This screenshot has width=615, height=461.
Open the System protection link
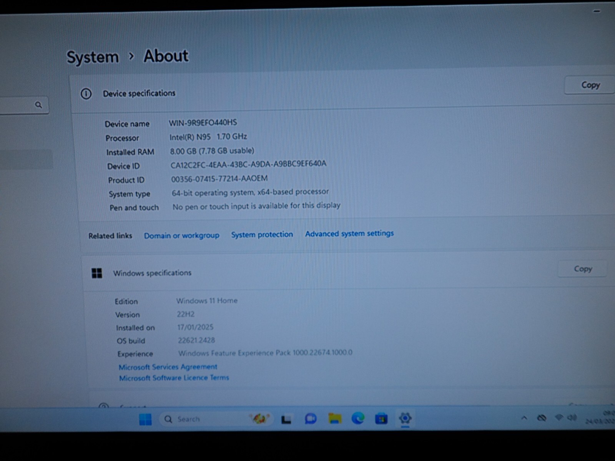[262, 234]
